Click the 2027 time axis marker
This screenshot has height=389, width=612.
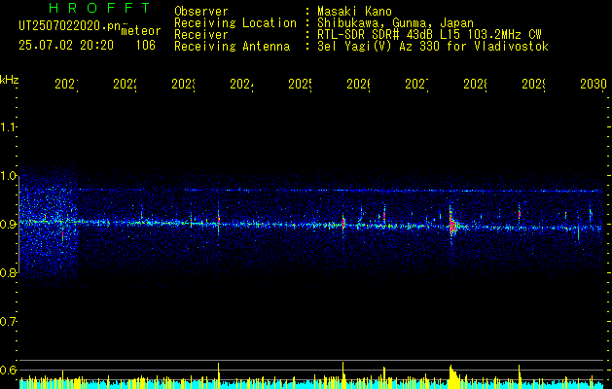[416, 84]
